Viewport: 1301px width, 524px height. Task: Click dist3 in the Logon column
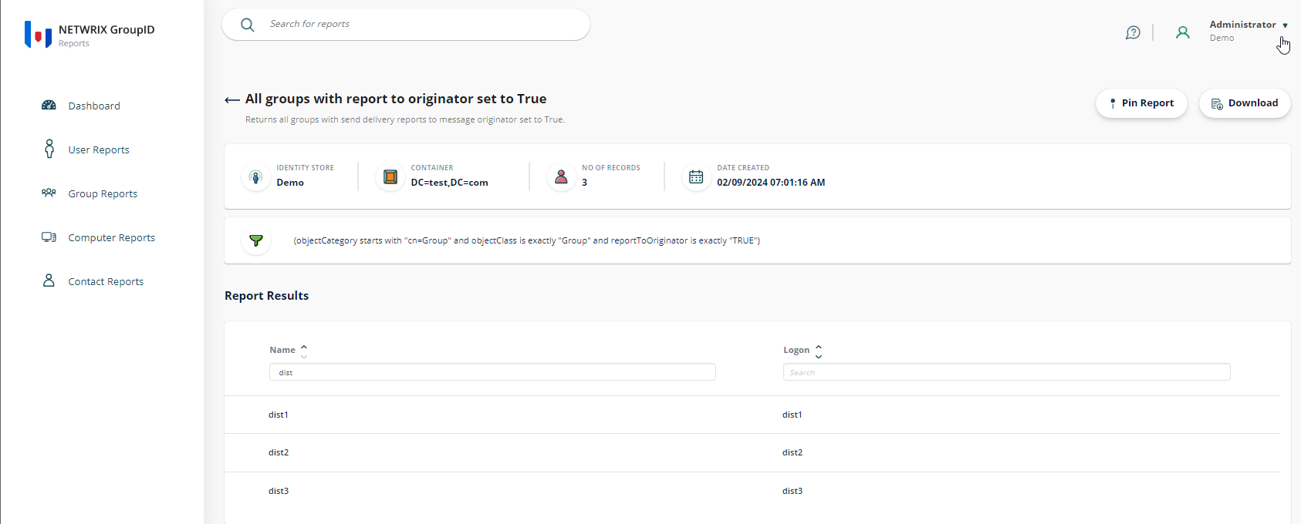click(x=792, y=491)
